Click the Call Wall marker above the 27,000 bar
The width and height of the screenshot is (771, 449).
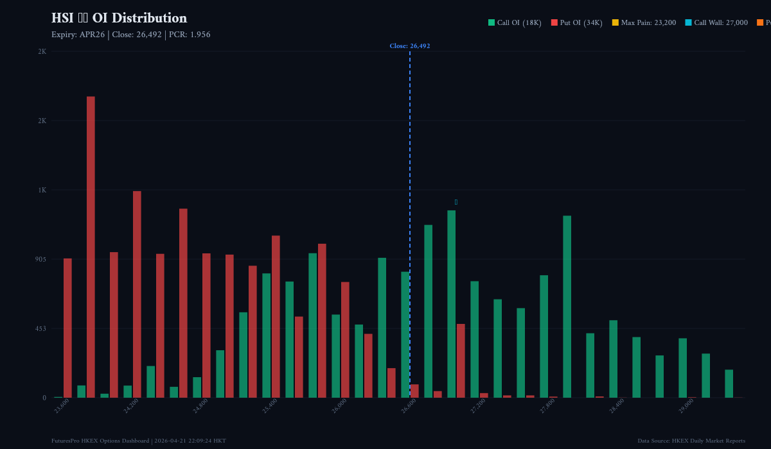(456, 201)
